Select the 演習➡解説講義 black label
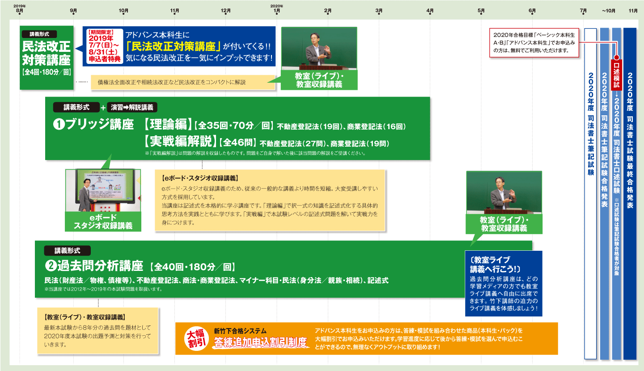 132,107
